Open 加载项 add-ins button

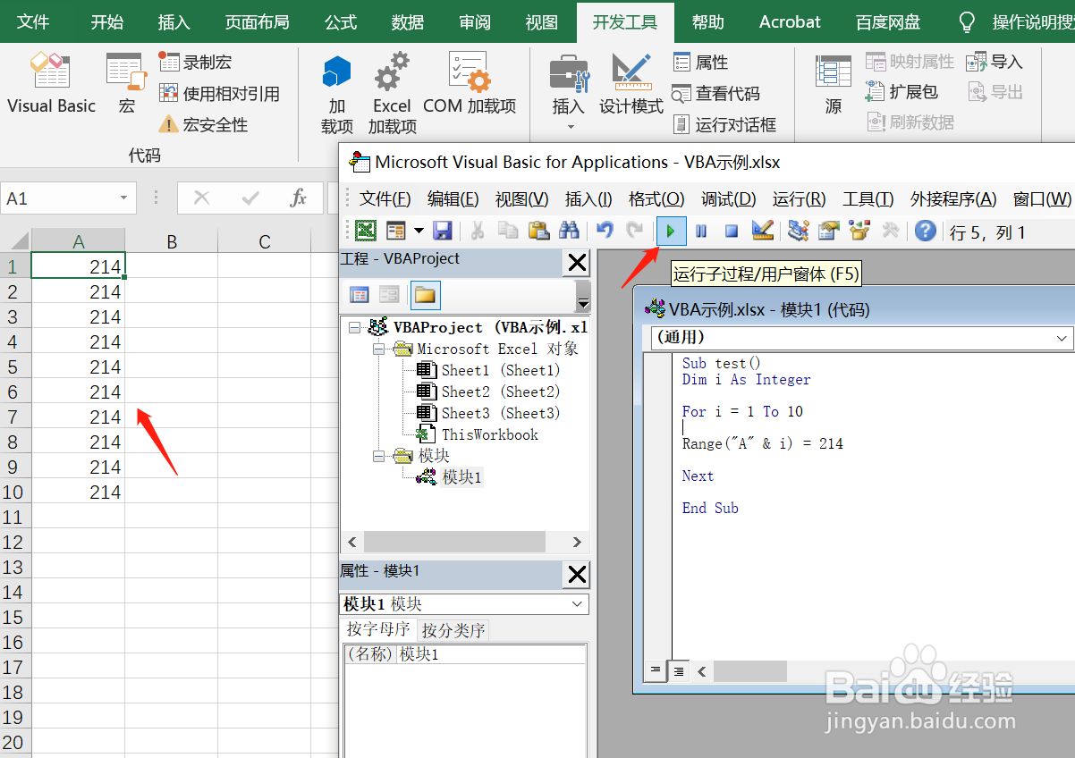pos(337,93)
